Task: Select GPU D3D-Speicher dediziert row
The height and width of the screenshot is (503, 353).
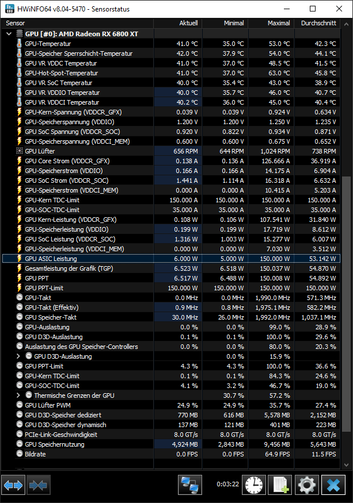Action: (x=171, y=415)
